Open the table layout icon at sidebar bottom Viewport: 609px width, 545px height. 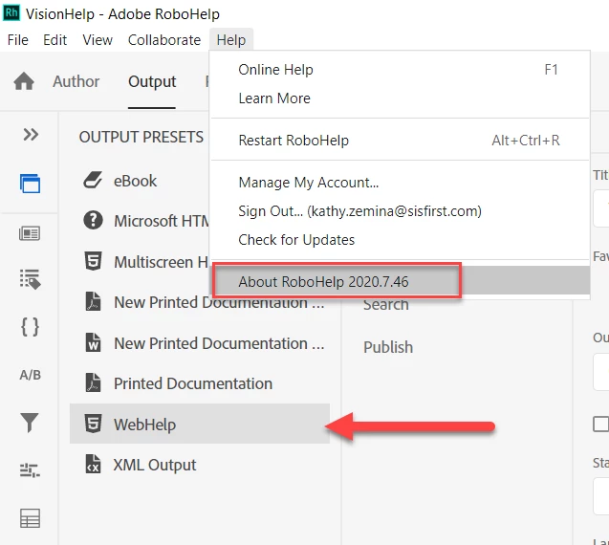30,518
